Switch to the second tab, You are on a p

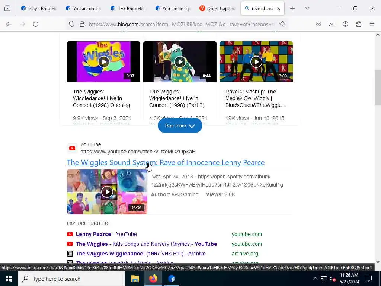pyautogui.click(x=84, y=9)
